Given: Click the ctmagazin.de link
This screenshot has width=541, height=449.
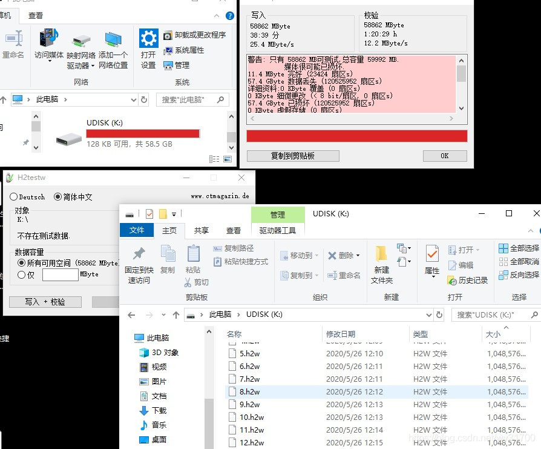Looking at the screenshot, I should [x=220, y=196].
